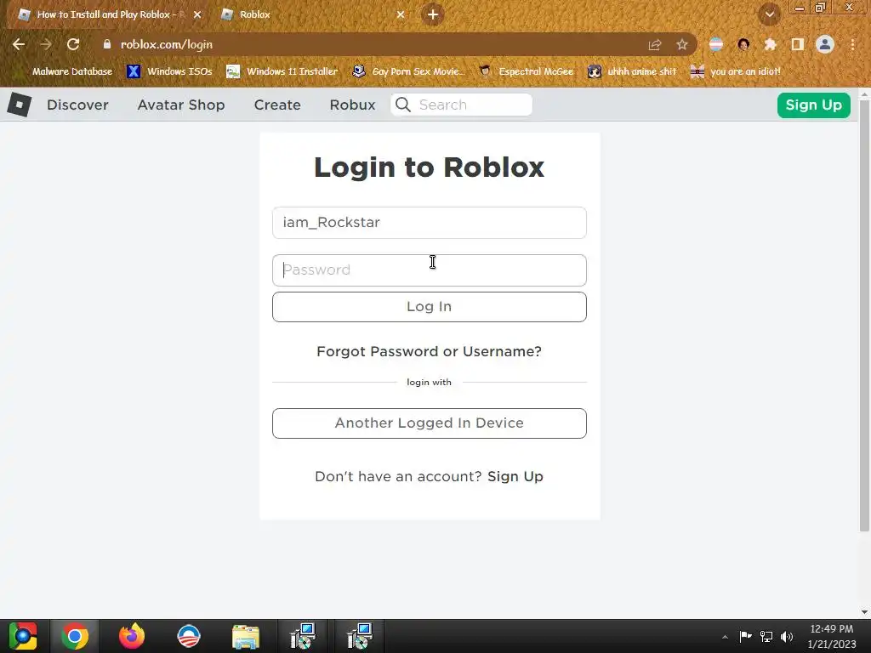Click Sign Up link below the form
This screenshot has width=871, height=653.
[515, 476]
